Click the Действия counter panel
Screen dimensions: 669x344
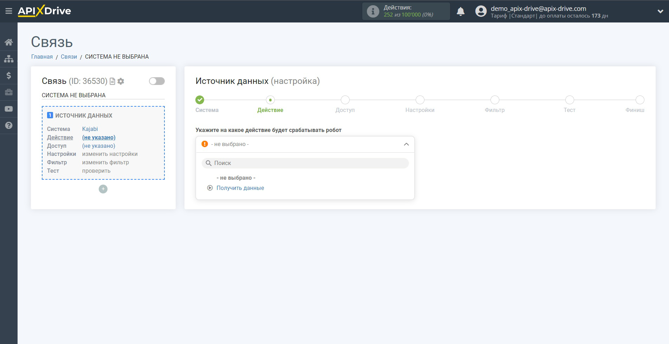click(406, 11)
